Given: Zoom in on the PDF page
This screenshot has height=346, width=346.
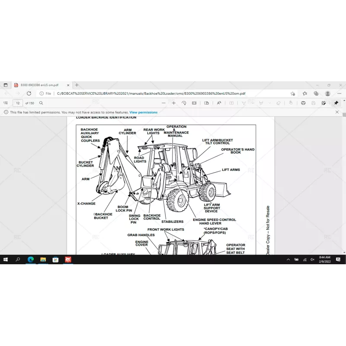Looking at the screenshot, I should [173, 103].
